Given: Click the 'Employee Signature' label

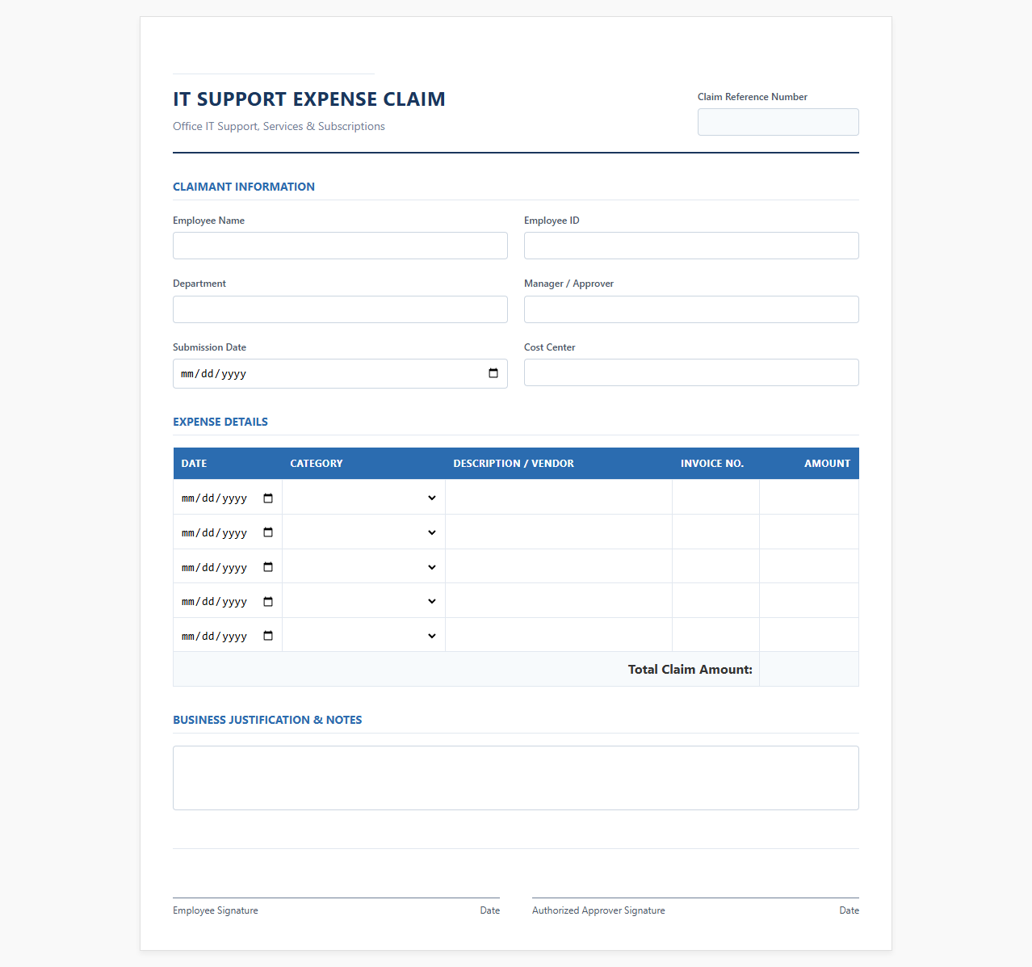Looking at the screenshot, I should coord(216,910).
